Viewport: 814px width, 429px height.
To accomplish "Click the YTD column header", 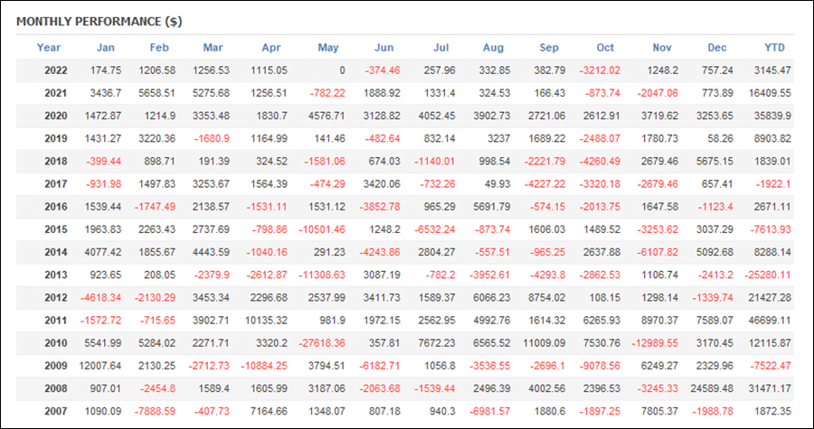I will 774,48.
